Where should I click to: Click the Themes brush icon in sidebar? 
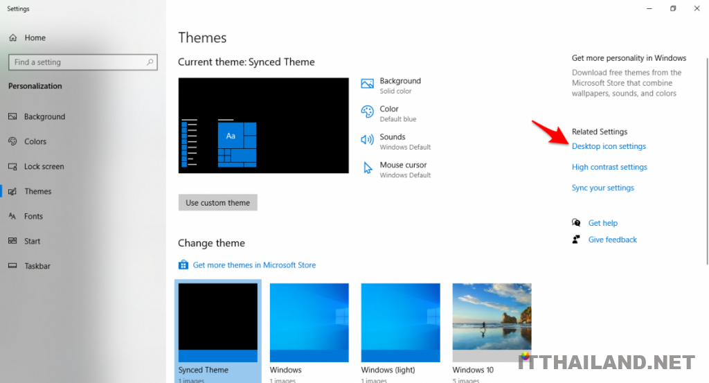[x=12, y=191]
